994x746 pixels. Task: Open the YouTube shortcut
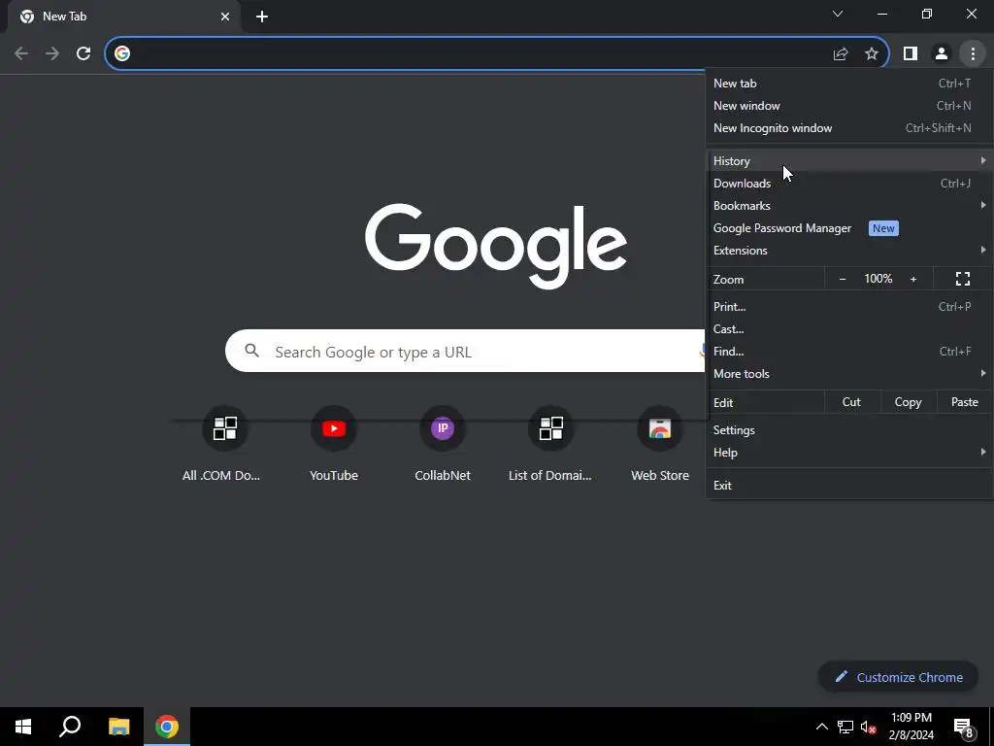coord(334,444)
